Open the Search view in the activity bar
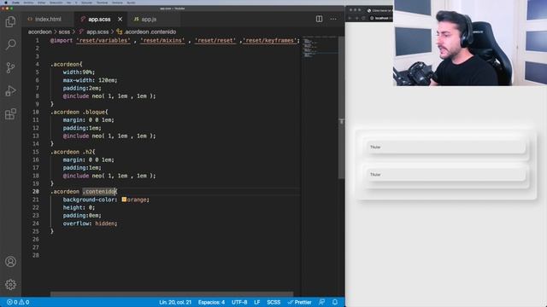547x307 pixels. [10, 44]
